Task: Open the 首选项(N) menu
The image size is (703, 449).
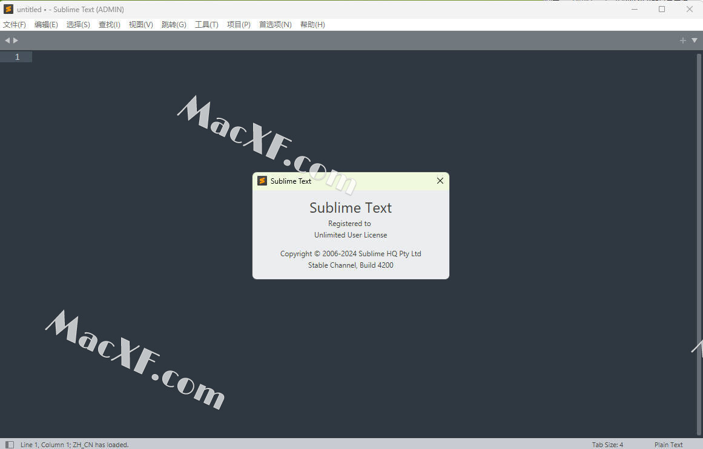Action: [x=276, y=25]
